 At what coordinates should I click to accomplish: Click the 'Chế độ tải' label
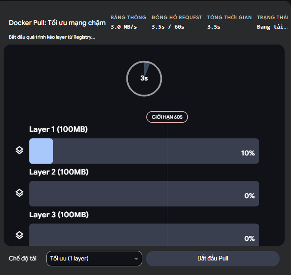click(x=23, y=259)
